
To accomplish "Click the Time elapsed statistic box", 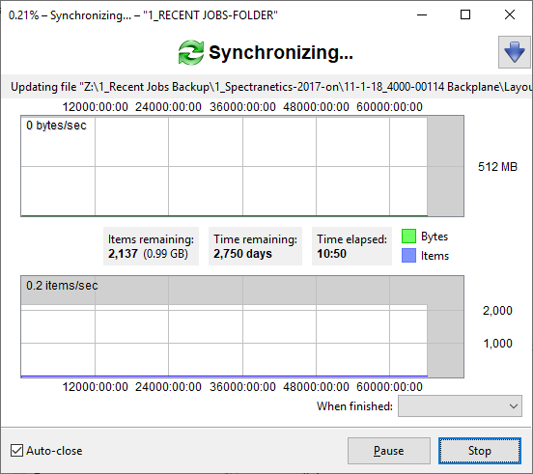I will pyautogui.click(x=351, y=246).
